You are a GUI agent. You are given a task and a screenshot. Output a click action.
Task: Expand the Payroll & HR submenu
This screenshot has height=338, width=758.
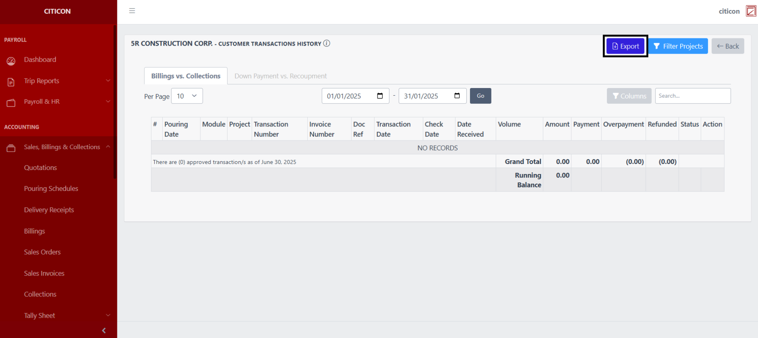click(x=108, y=102)
